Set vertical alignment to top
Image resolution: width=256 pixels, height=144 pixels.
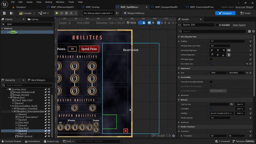pos(212,55)
